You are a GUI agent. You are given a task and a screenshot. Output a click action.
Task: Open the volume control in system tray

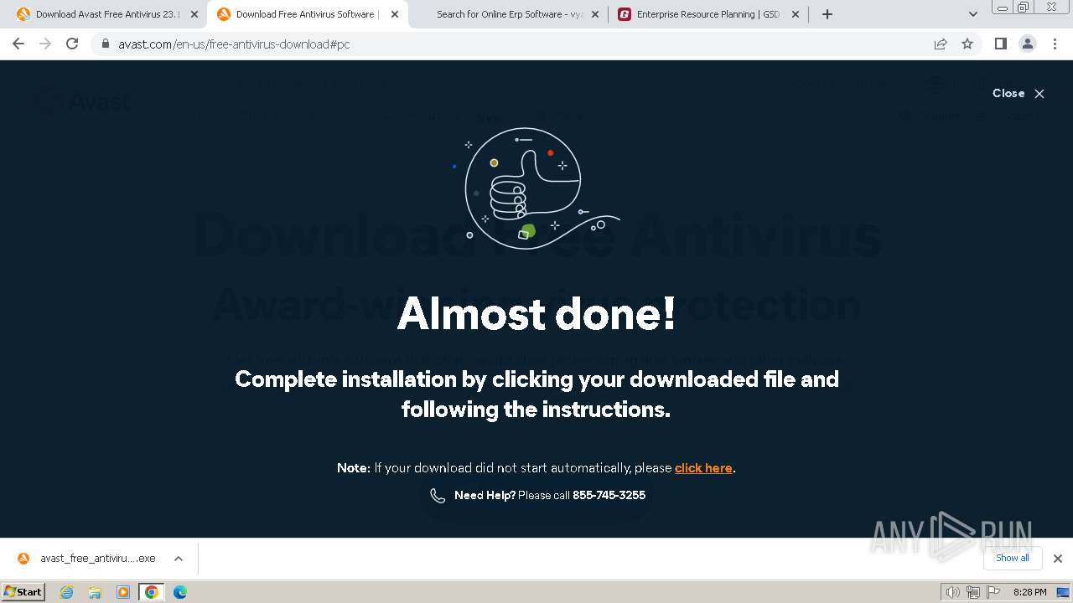tap(953, 592)
